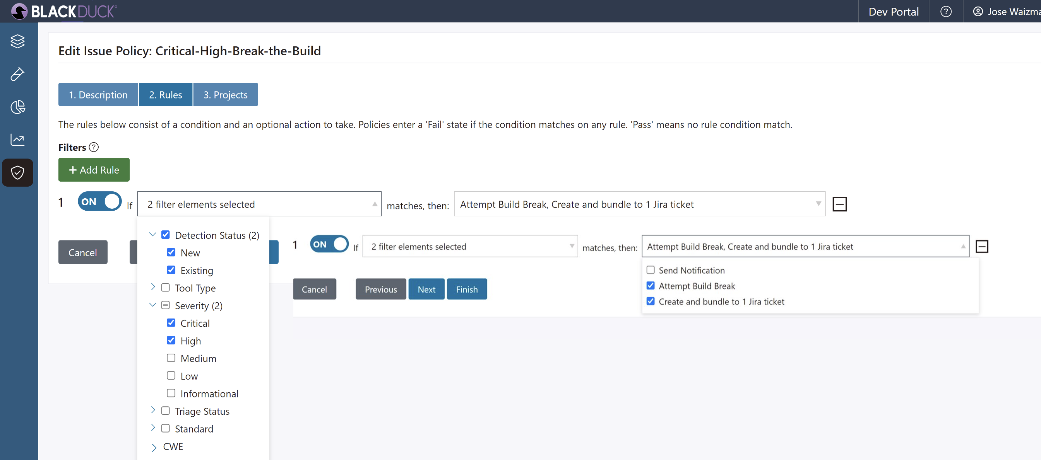
Task: Click the tag/label icon in sidebar
Action: point(19,73)
